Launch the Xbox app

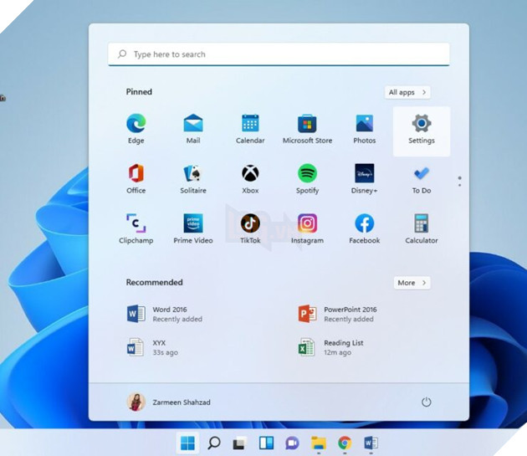[x=250, y=179]
